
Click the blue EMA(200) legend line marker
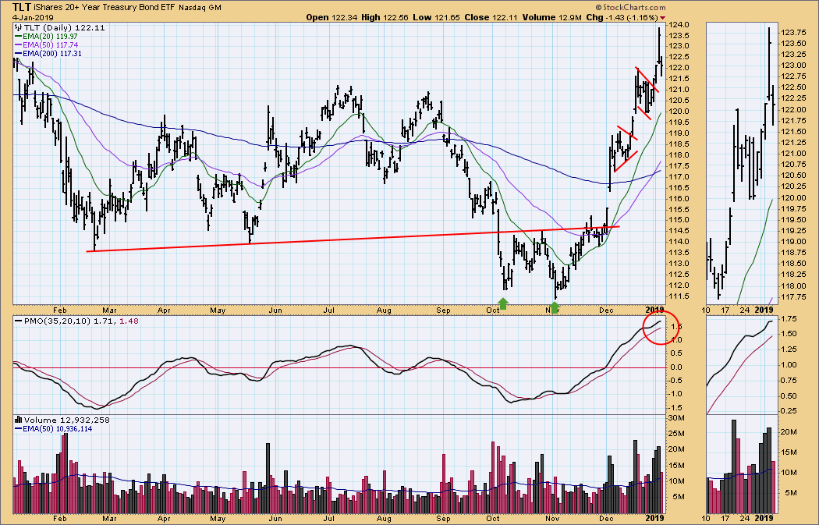click(18, 54)
